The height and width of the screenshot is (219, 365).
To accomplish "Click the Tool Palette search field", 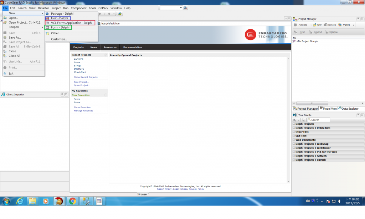I will point(318,120).
